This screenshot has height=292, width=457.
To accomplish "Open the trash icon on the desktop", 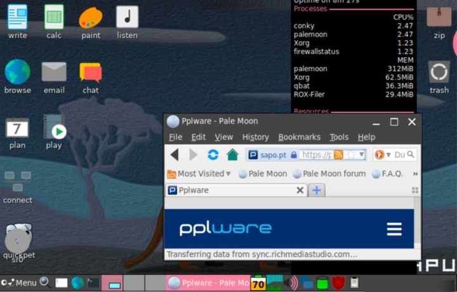I will (x=439, y=76).
